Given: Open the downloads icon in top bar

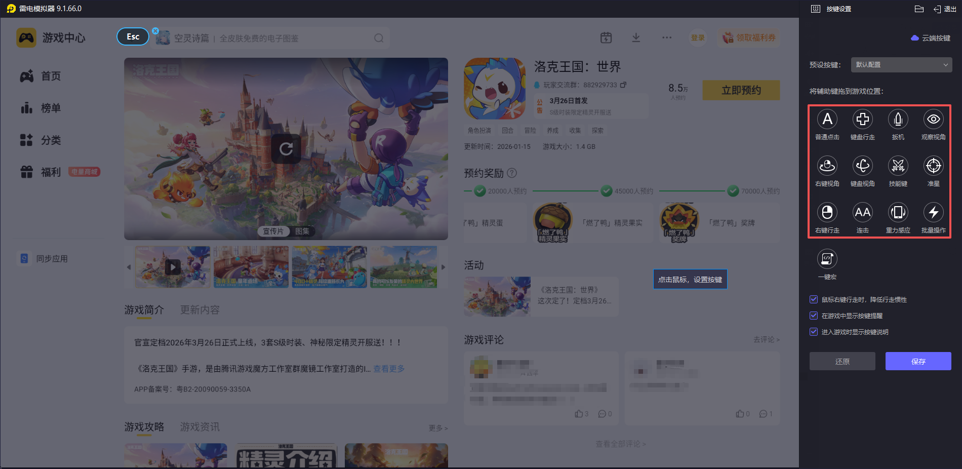Looking at the screenshot, I should [636, 37].
